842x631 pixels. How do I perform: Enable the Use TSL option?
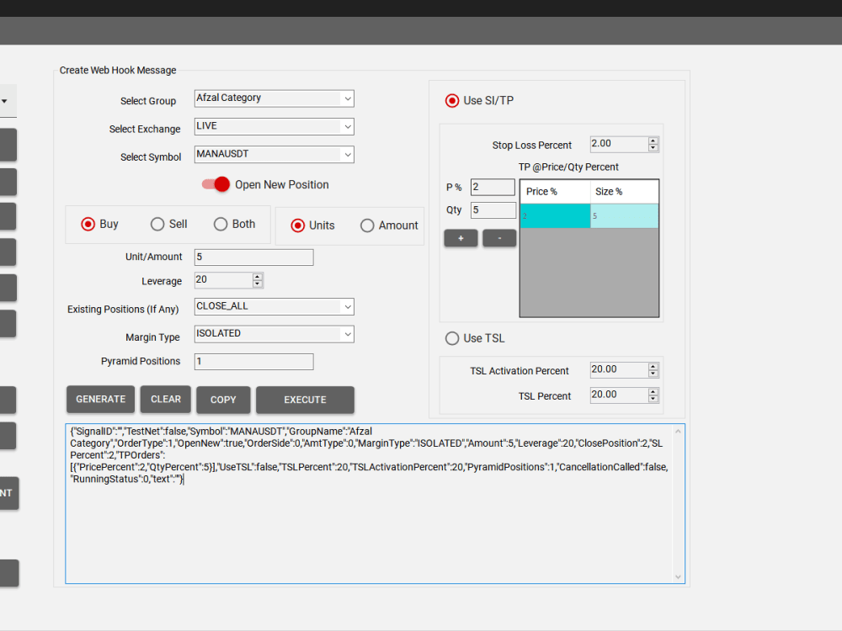click(452, 338)
